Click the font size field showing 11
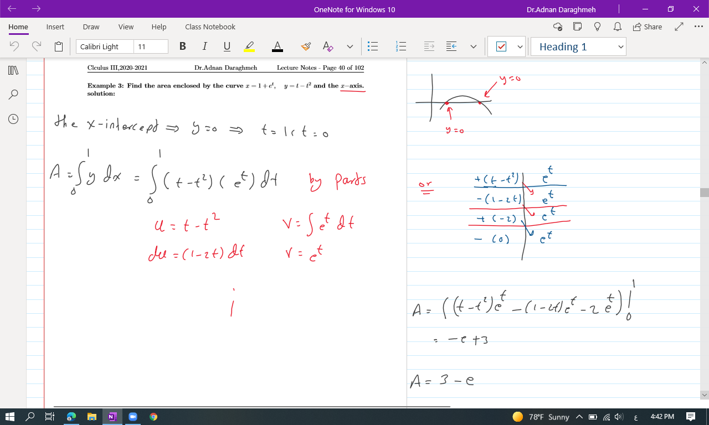 tap(151, 46)
